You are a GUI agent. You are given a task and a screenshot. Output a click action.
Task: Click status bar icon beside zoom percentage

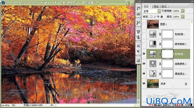(x=13, y=105)
